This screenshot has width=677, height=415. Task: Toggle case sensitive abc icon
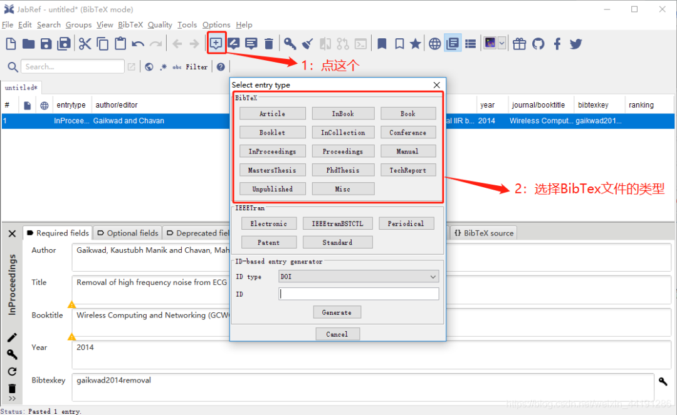(177, 67)
